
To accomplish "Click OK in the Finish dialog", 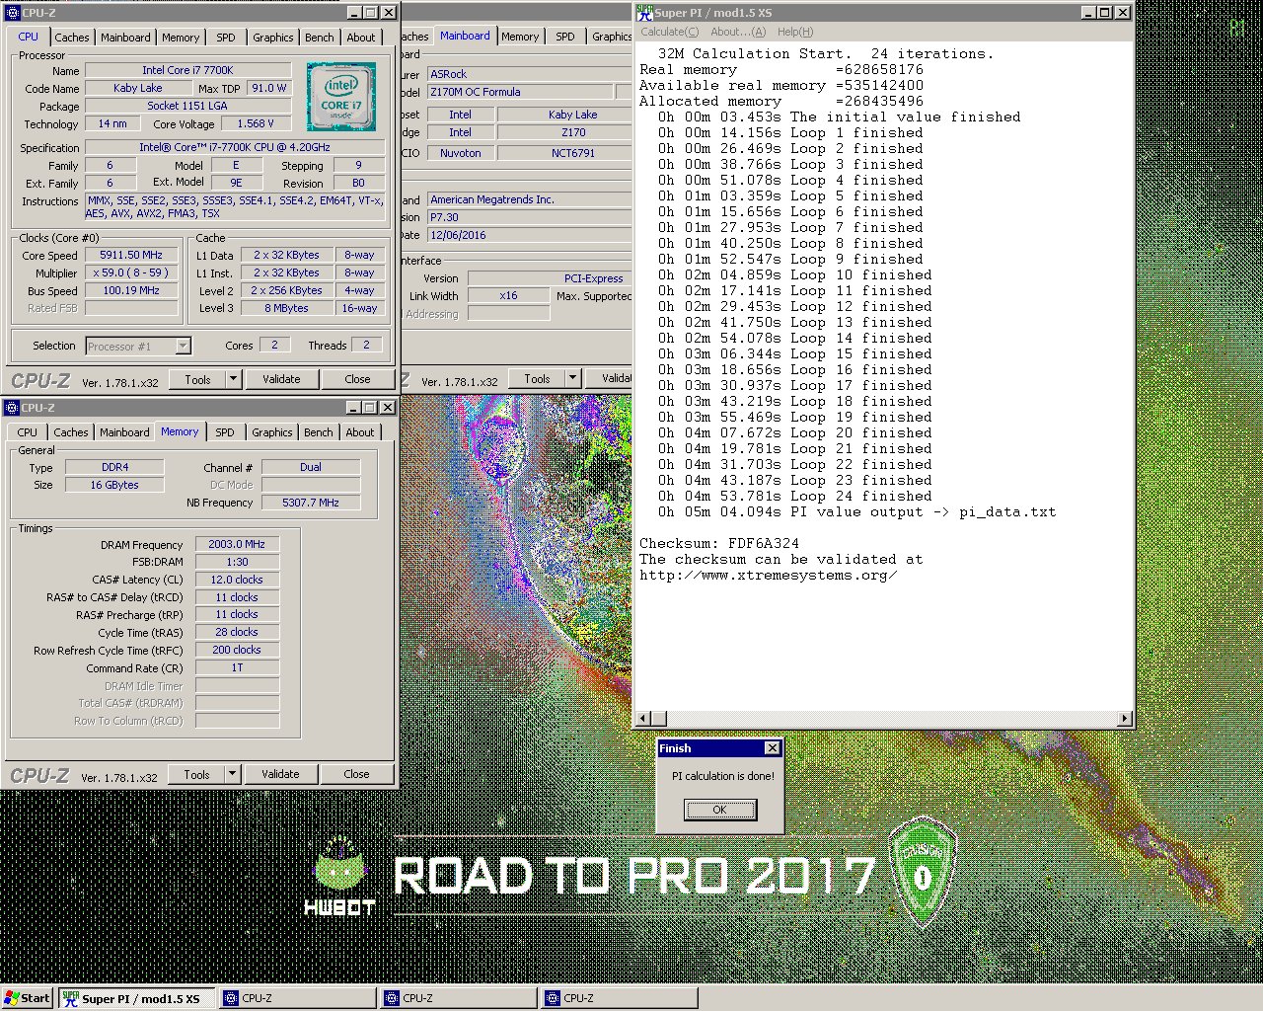I will pyautogui.click(x=720, y=810).
